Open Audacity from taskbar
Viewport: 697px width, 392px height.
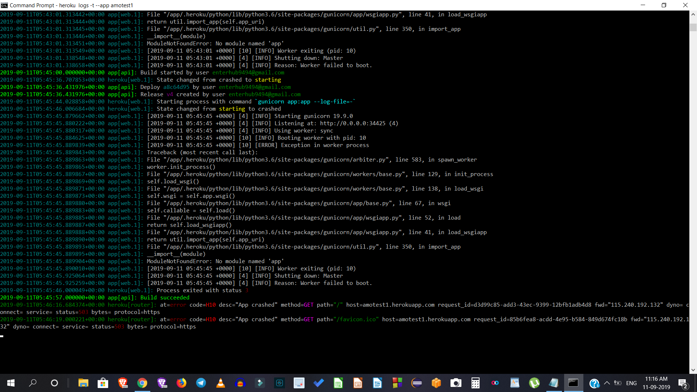pyautogui.click(x=240, y=383)
